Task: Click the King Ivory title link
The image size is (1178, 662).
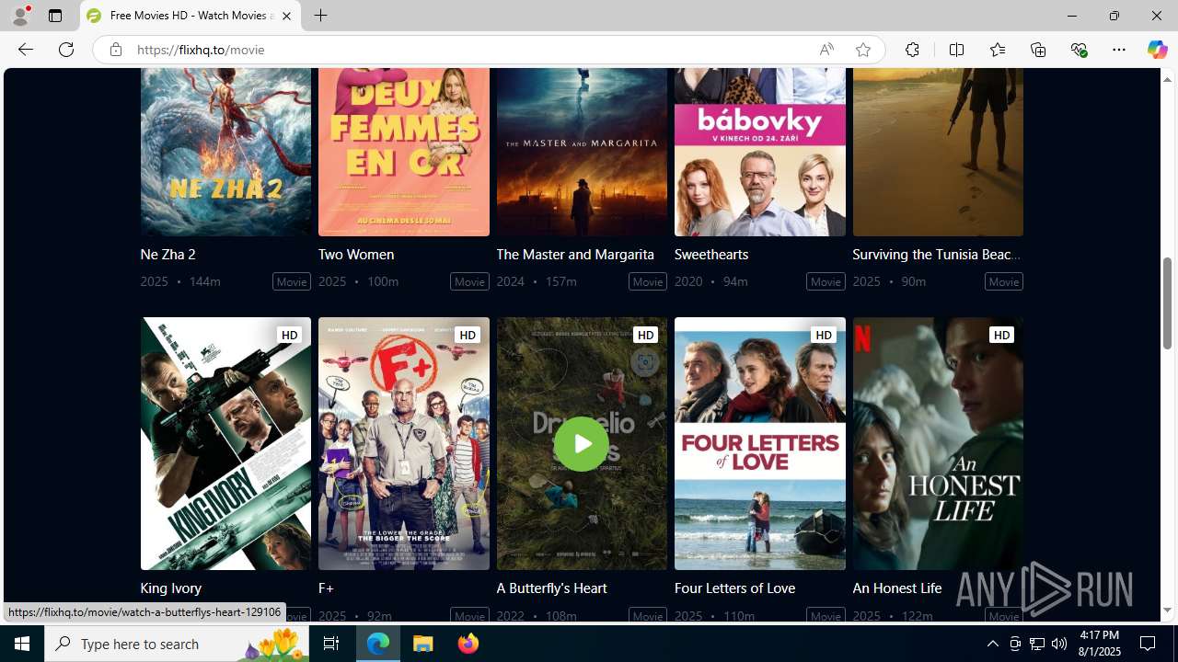Action: click(x=170, y=588)
